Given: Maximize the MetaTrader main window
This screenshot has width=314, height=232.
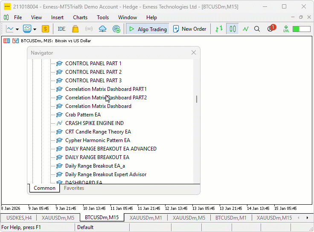Looking at the screenshot, I should pyautogui.click(x=284, y=6).
